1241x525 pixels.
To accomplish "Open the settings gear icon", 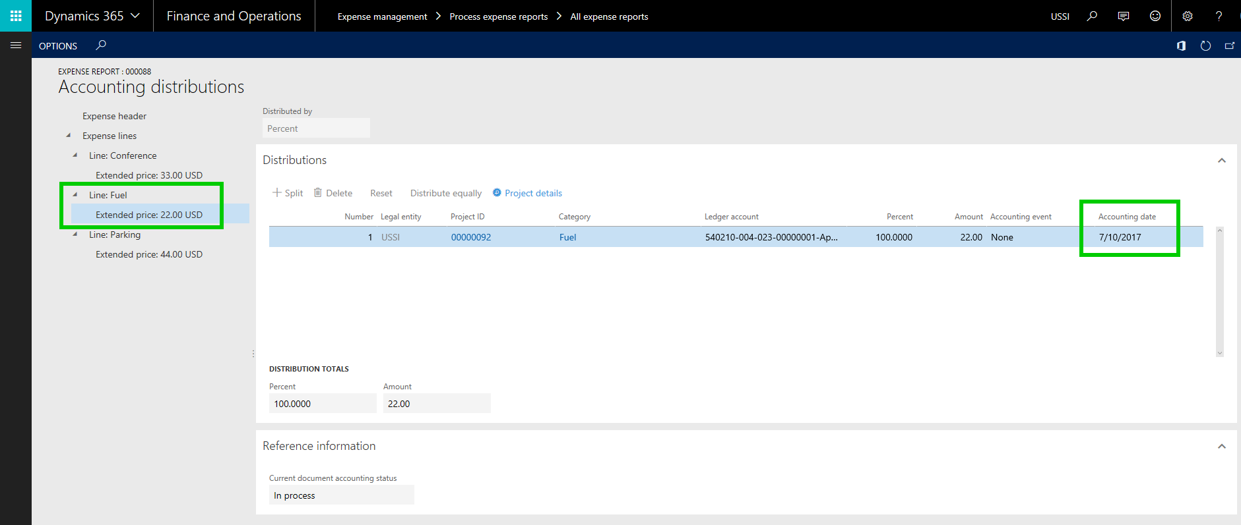I will click(1187, 16).
